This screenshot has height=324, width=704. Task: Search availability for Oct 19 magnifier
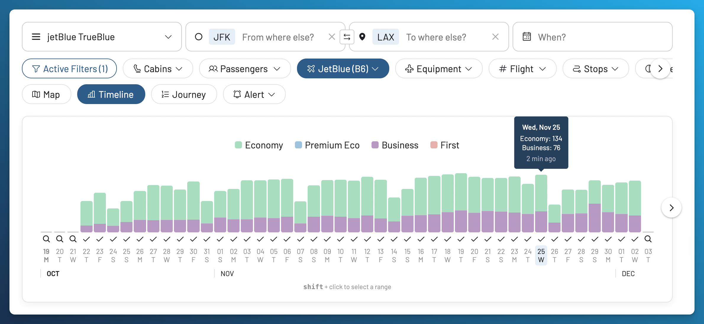pos(46,239)
